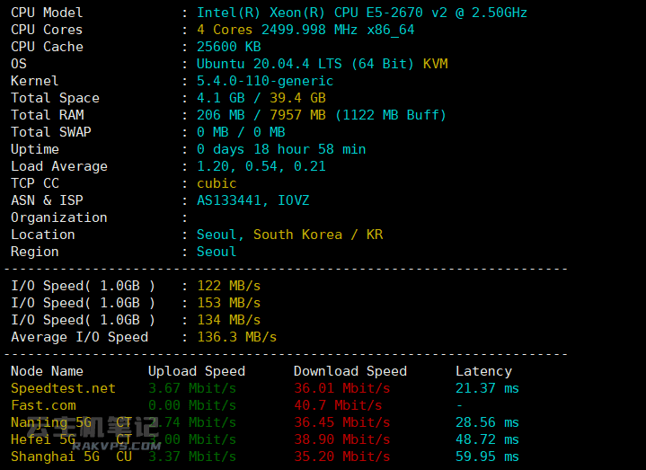Click the '4 Cores 2499.998 MHz' value

(x=278, y=30)
